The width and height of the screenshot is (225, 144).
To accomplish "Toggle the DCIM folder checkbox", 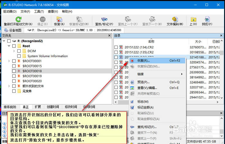I will click(x=19, y=51).
